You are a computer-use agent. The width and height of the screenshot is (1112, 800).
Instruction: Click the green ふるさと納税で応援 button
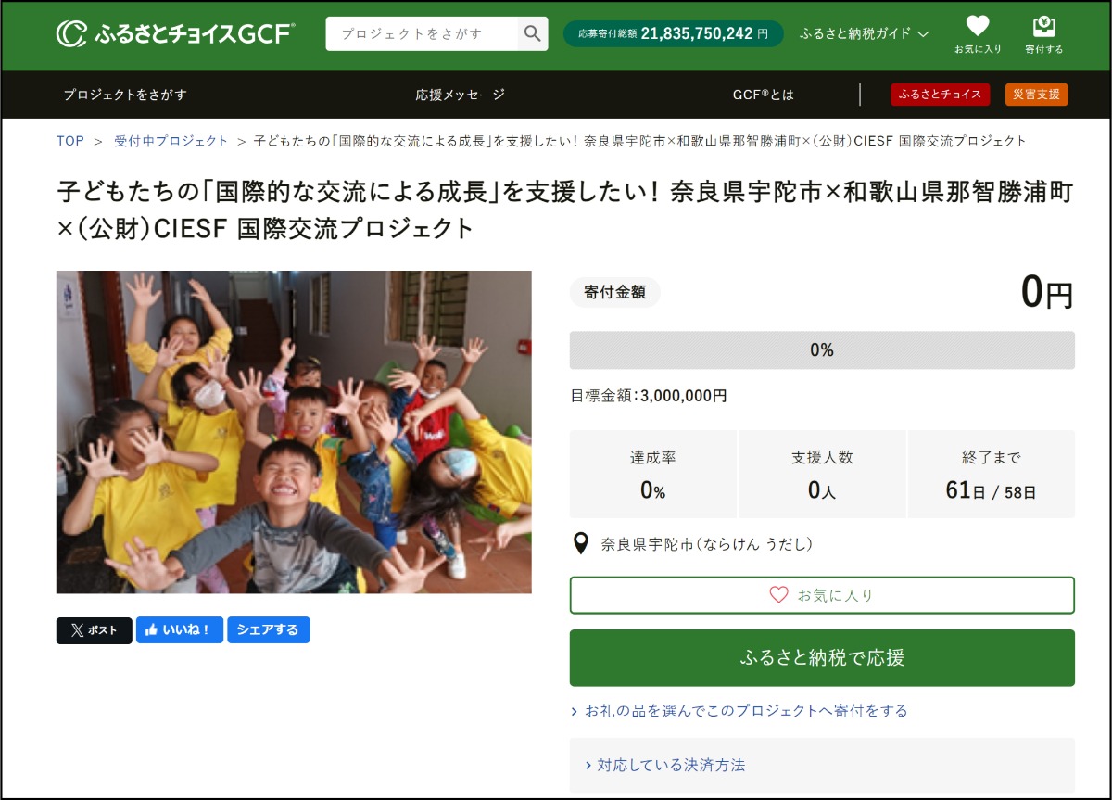pos(822,658)
